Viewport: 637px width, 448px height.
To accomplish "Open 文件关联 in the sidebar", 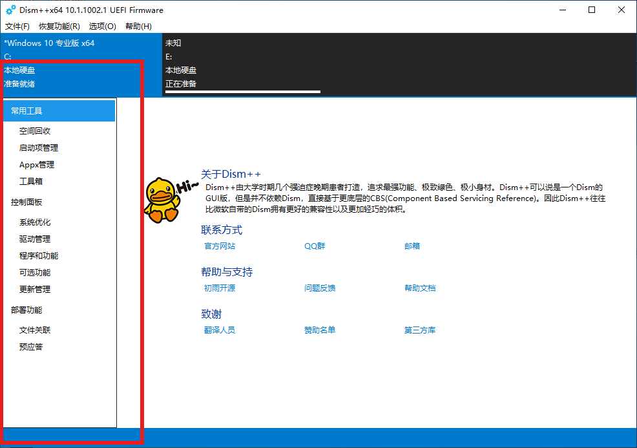I will [x=35, y=330].
